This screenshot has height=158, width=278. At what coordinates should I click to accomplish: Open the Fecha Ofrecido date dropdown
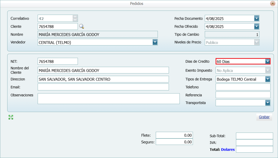click(x=256, y=26)
